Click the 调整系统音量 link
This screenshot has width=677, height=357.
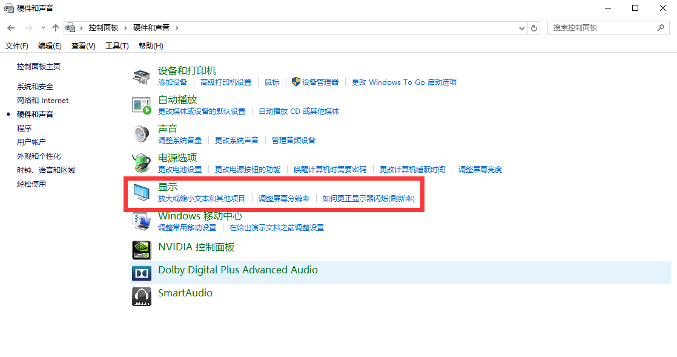tap(180, 140)
